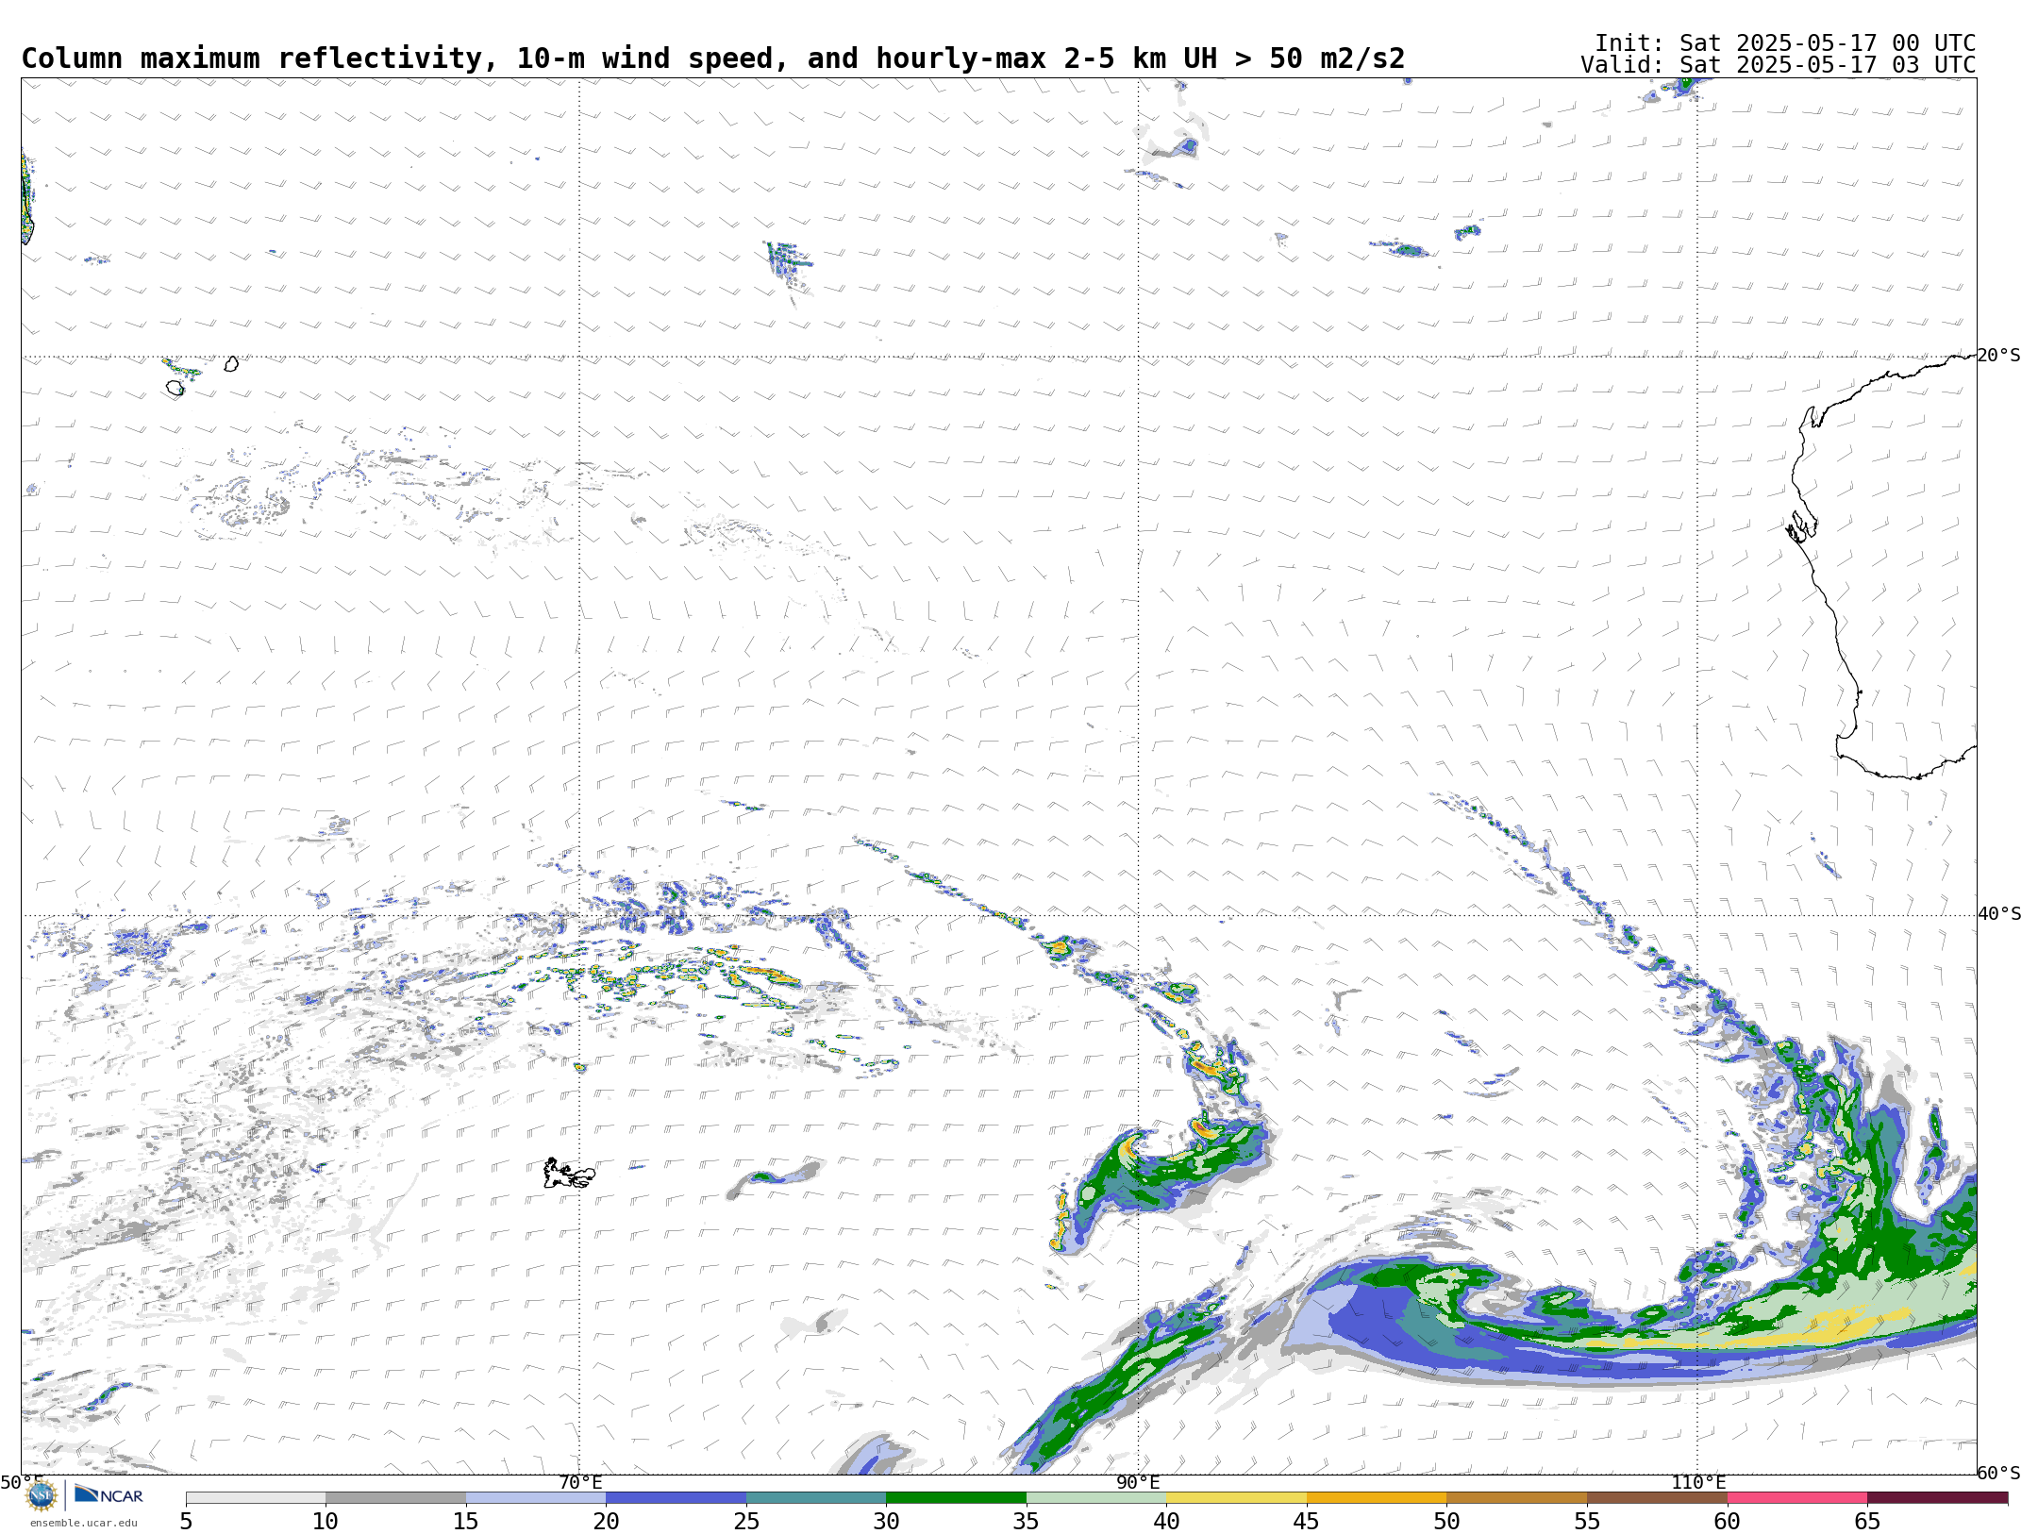Click the colorbar tick label 5
Viewport: 2038px width, 1534px height.
(186, 1521)
